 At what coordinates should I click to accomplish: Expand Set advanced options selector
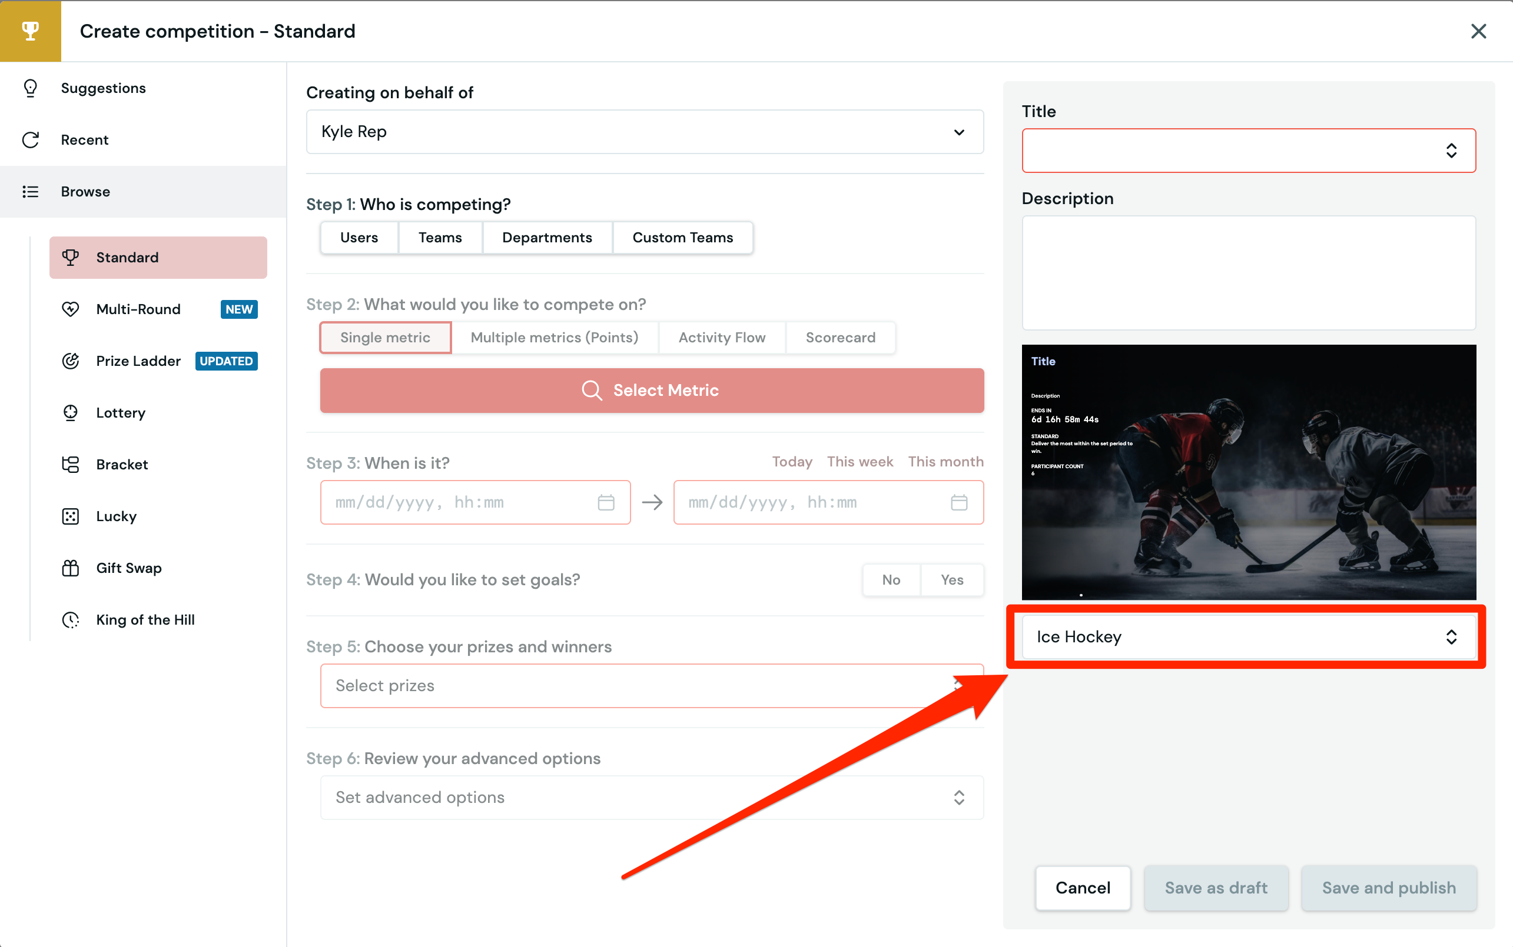651,798
